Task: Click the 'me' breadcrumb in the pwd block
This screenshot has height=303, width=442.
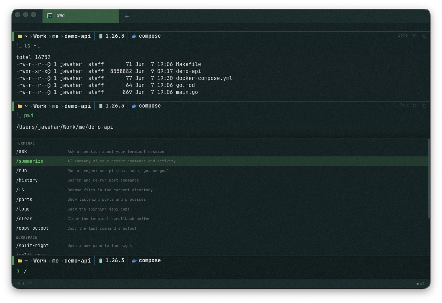Action: (x=55, y=106)
